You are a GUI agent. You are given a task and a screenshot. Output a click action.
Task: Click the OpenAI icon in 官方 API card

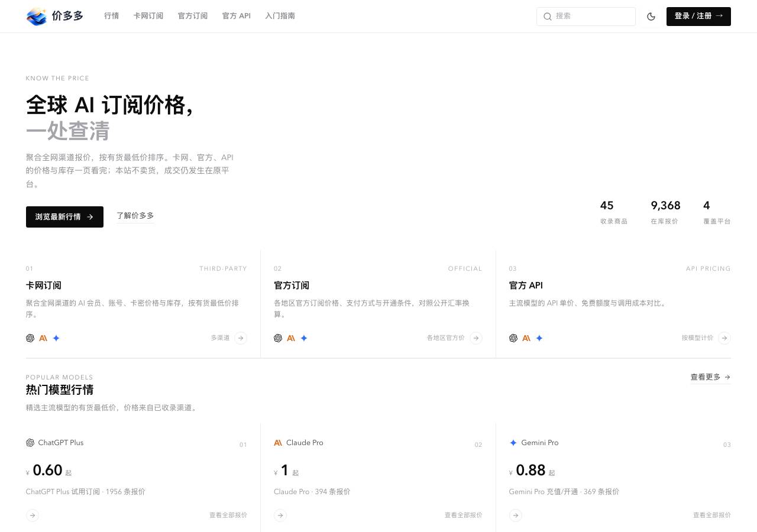pos(513,338)
